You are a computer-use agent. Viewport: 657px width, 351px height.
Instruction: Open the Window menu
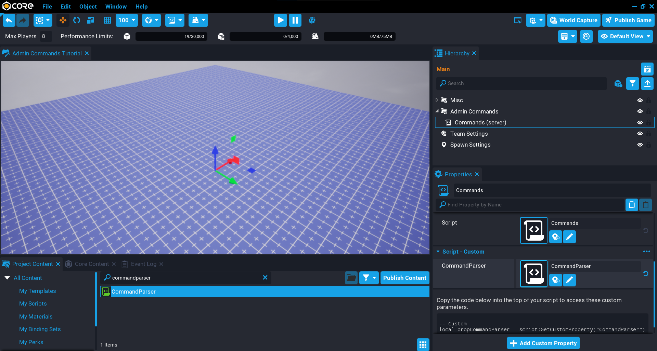point(116,6)
